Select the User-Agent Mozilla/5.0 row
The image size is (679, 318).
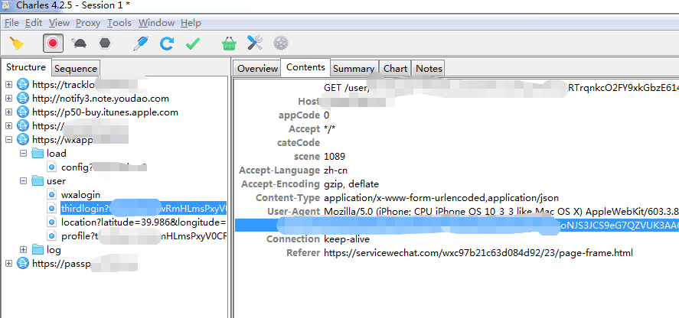pos(457,212)
